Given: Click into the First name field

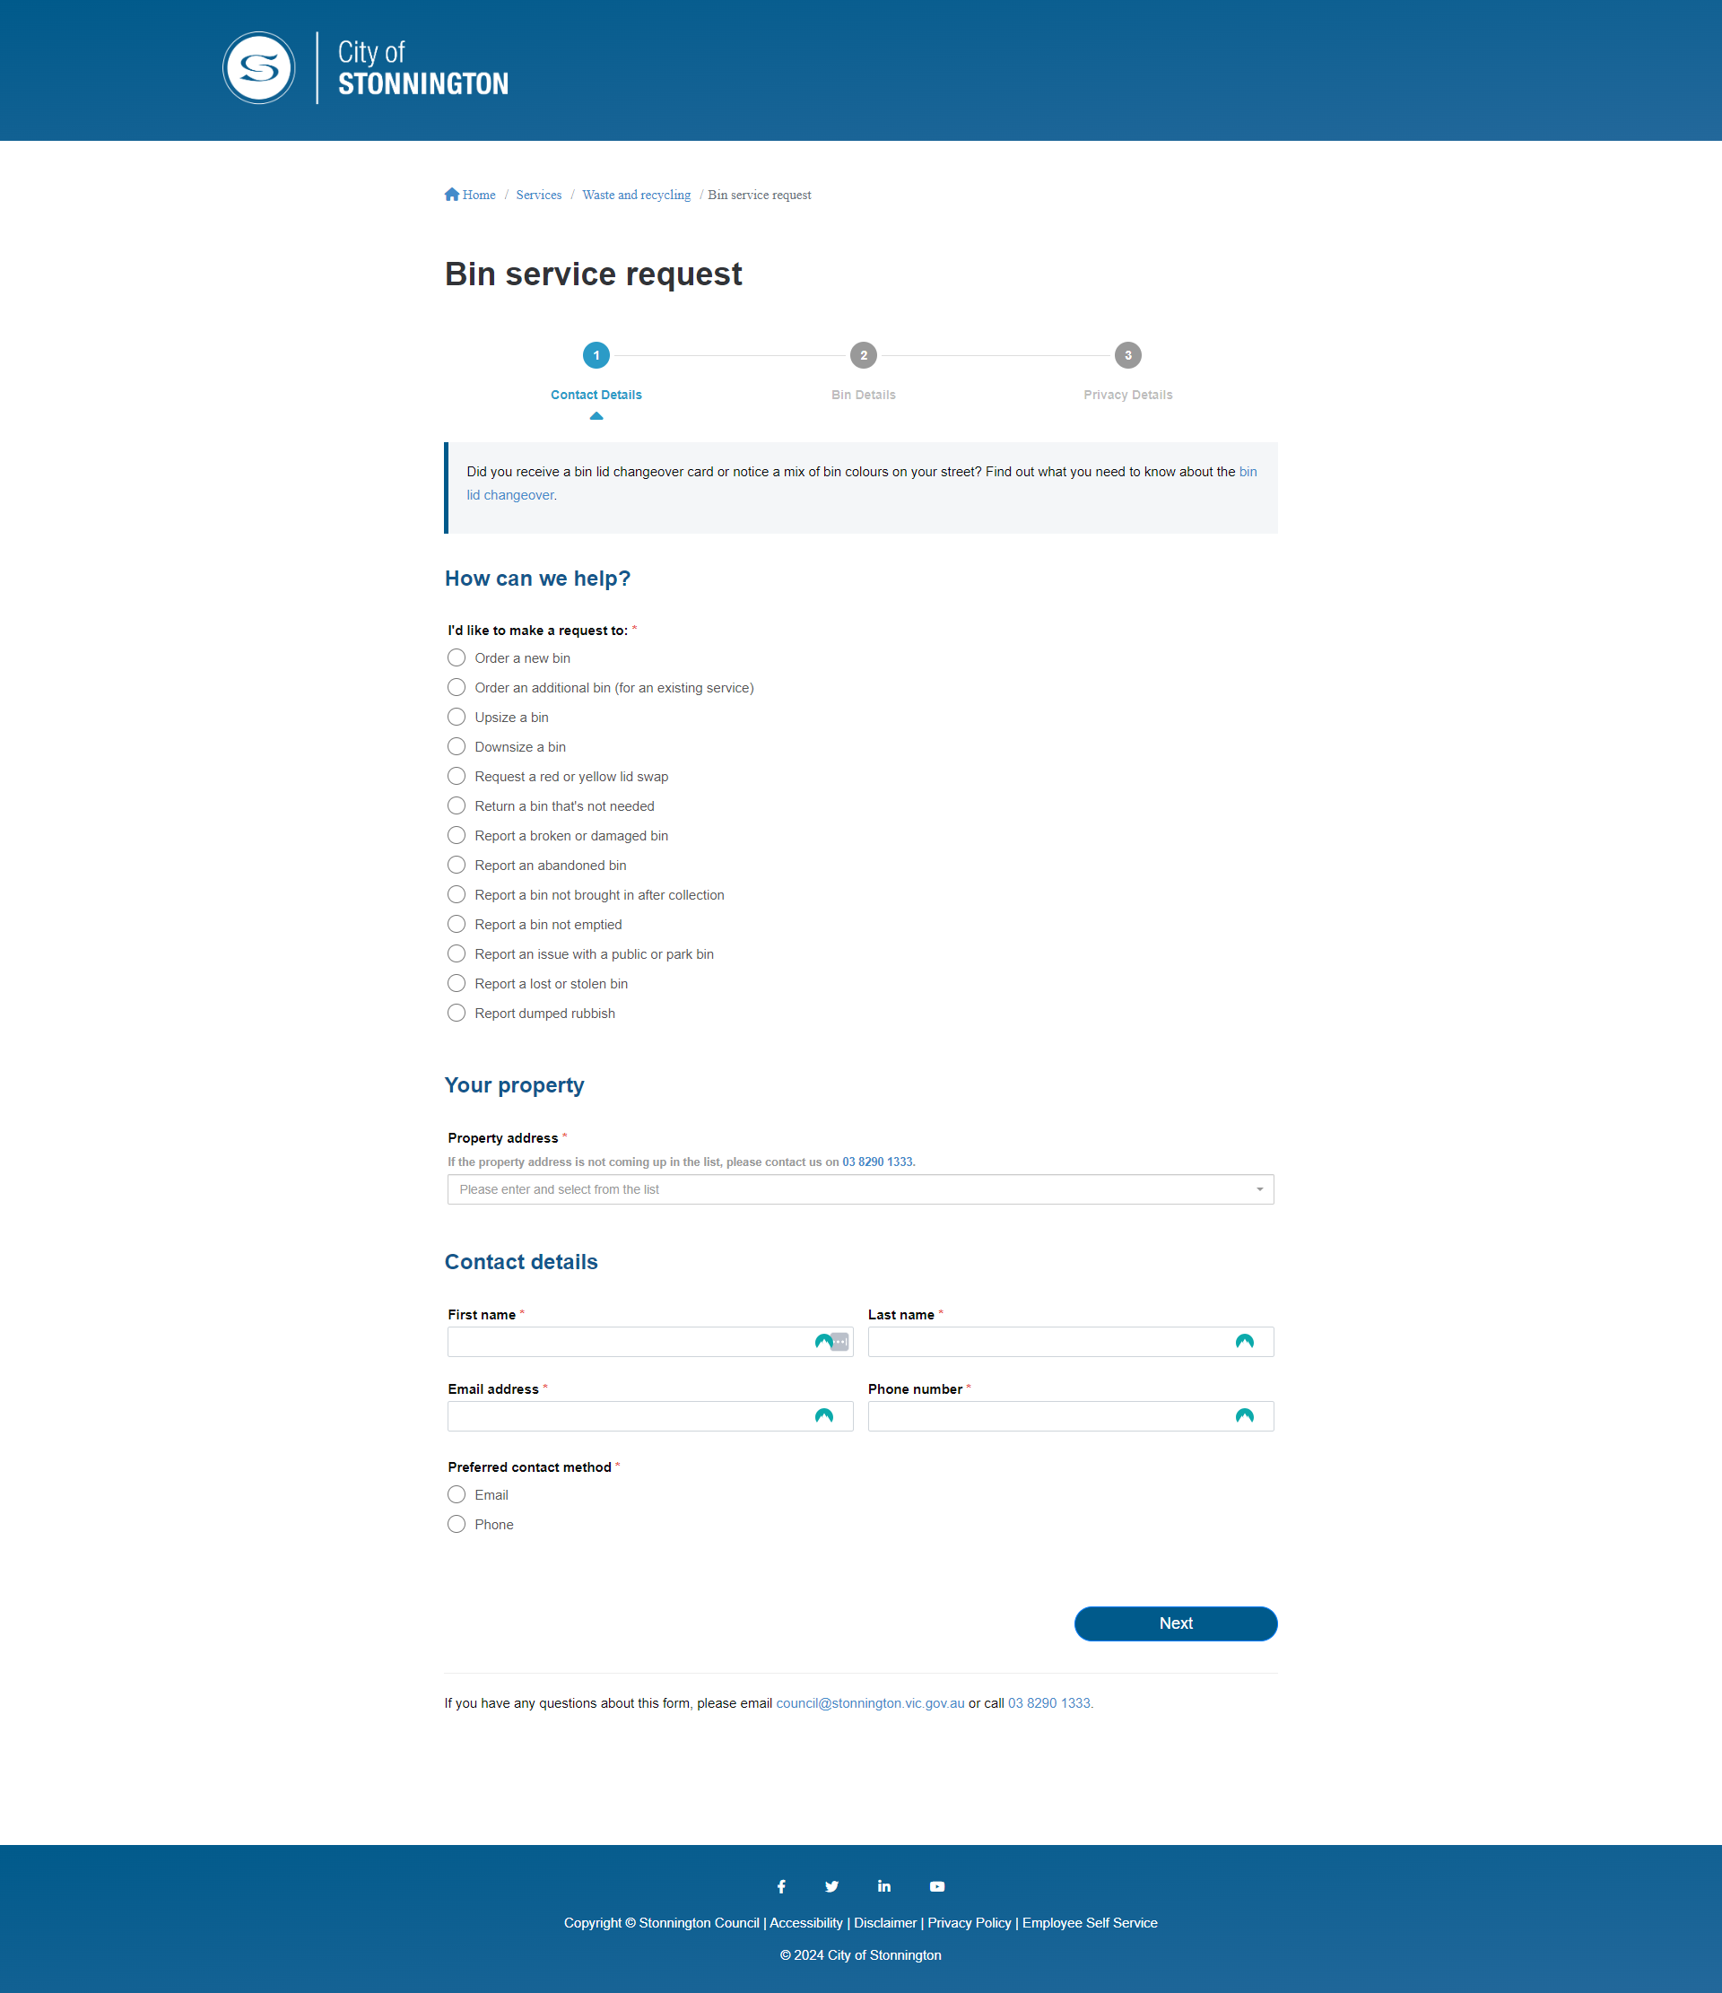Looking at the screenshot, I should coord(625,1342).
